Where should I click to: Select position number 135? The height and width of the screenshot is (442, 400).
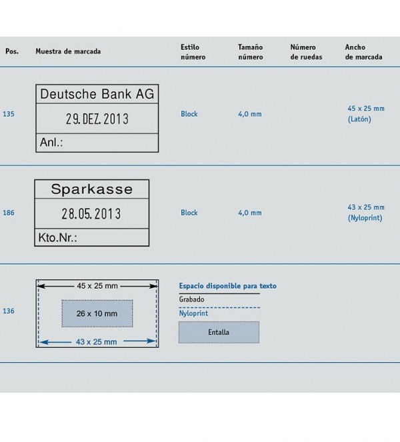(x=9, y=114)
